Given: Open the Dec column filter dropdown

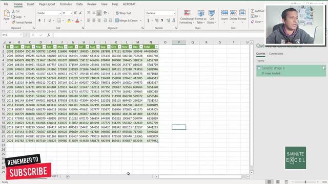Looking at the screenshot, I should (x=141, y=47).
